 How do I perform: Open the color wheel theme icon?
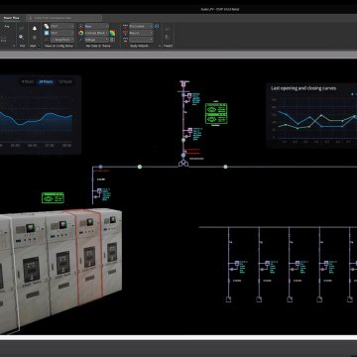click(x=81, y=33)
